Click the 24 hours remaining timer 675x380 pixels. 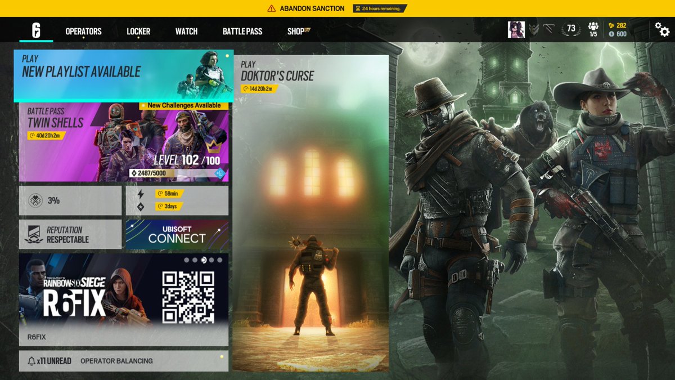pos(380,8)
